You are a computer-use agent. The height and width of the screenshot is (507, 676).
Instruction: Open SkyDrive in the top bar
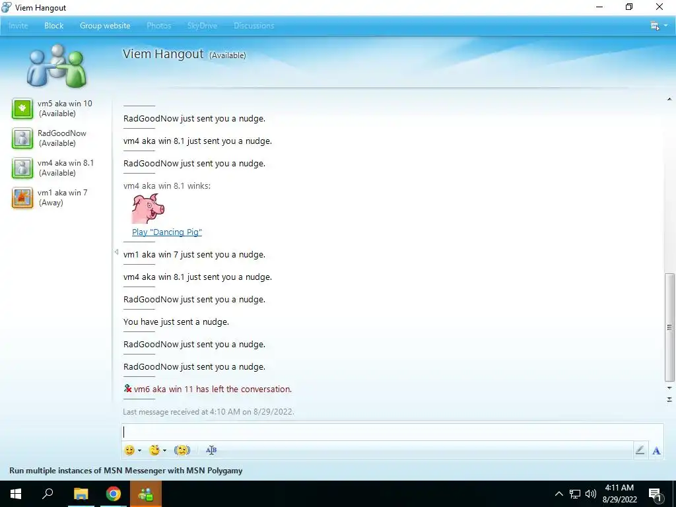202,26
